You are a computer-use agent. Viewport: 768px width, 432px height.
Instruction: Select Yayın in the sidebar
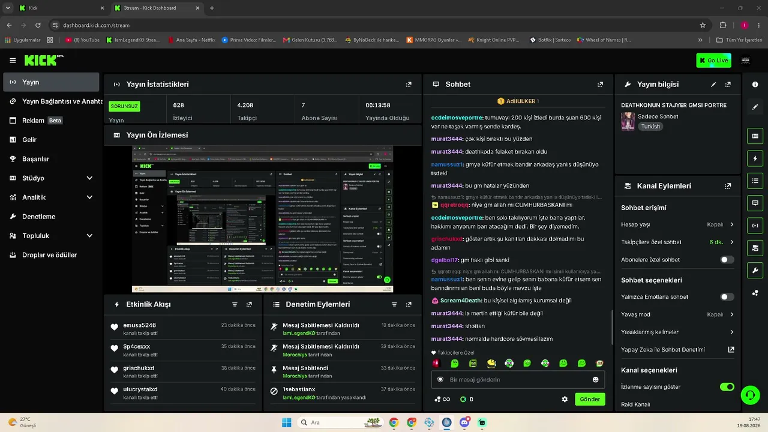51,82
